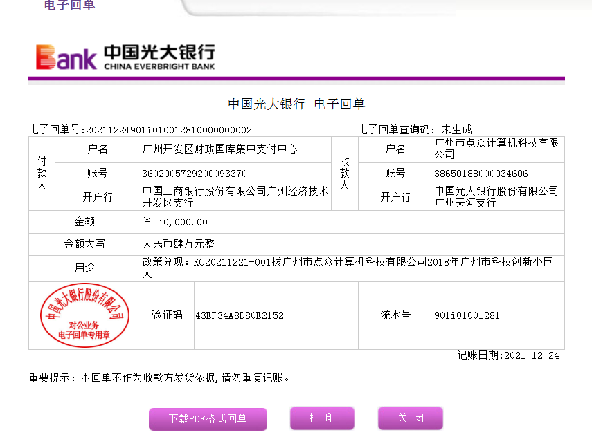Click the 打印 button
The image size is (592, 446).
click(322, 418)
